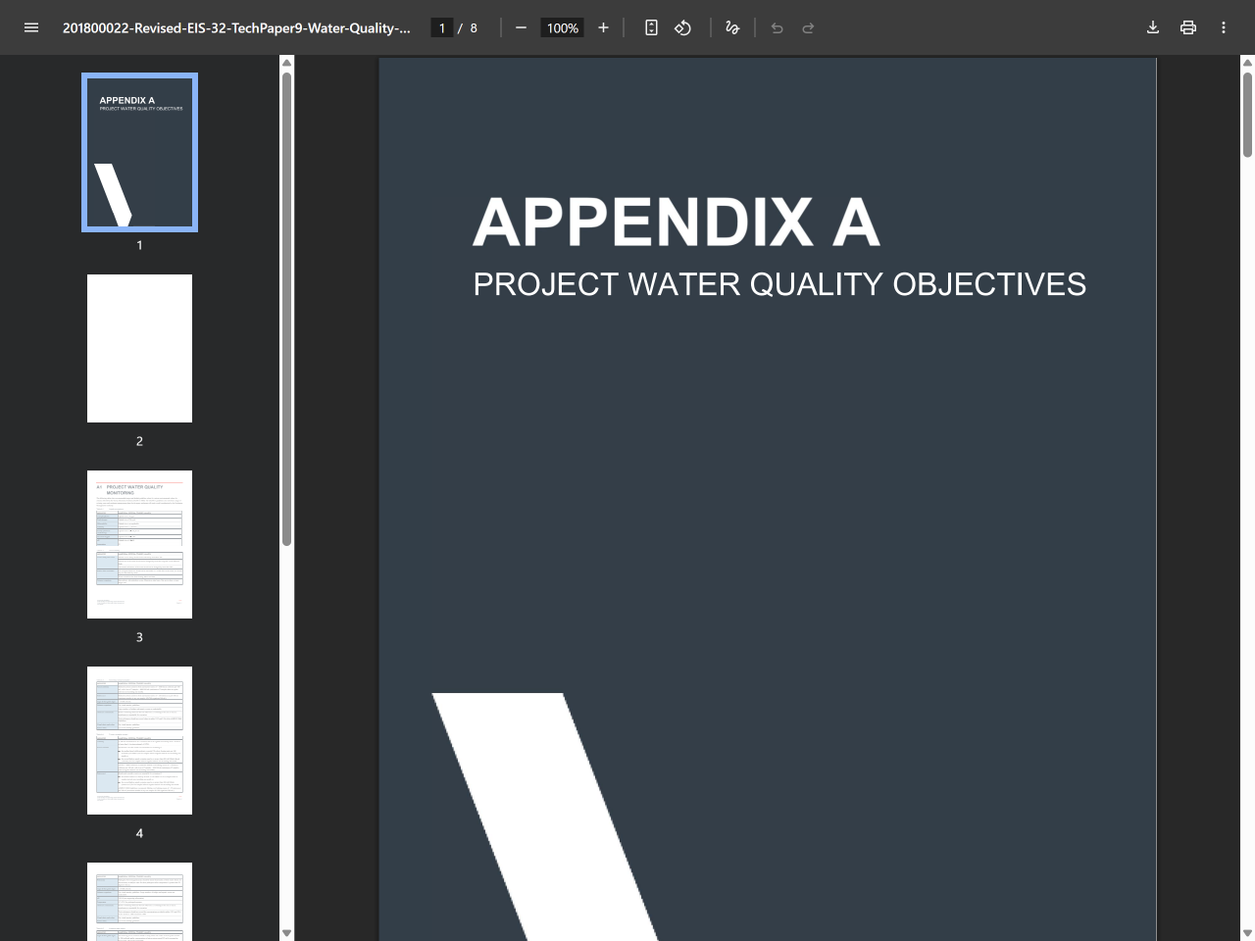The height and width of the screenshot is (941, 1255).
Task: Select blank page 2 thumbnail
Action: 139,348
